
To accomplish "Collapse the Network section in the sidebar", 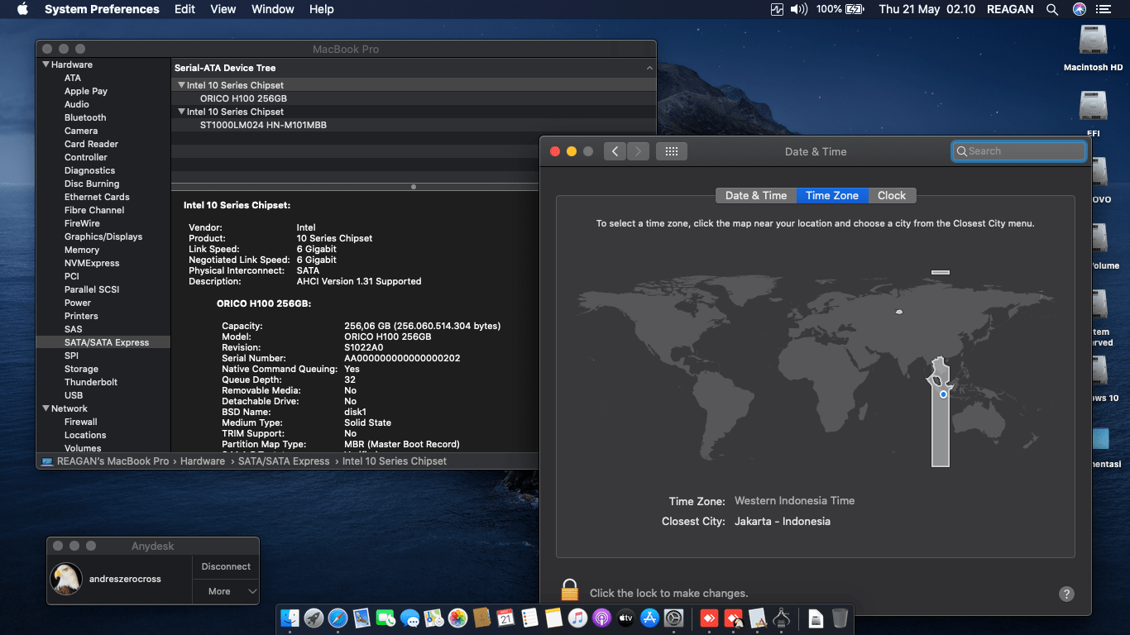I will tap(46, 408).
